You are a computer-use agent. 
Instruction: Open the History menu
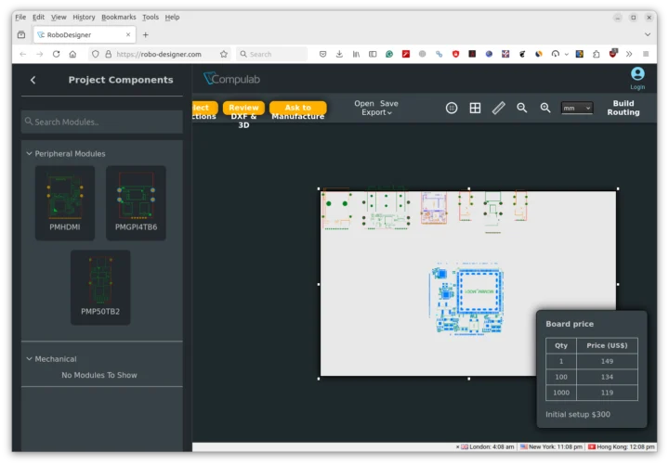84,17
